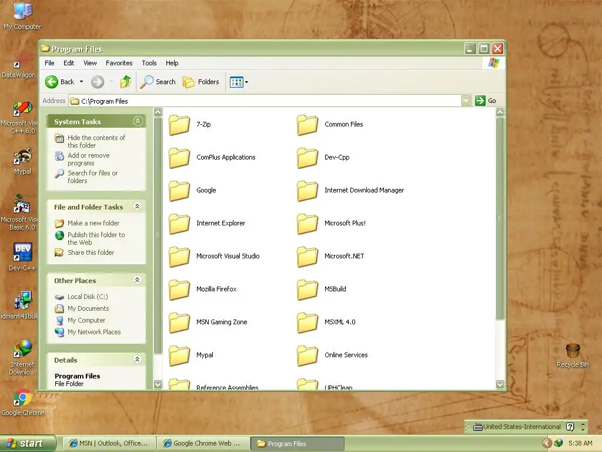602x452 pixels.
Task: Select the Google Chrome desktop shortcut
Action: 22,403
